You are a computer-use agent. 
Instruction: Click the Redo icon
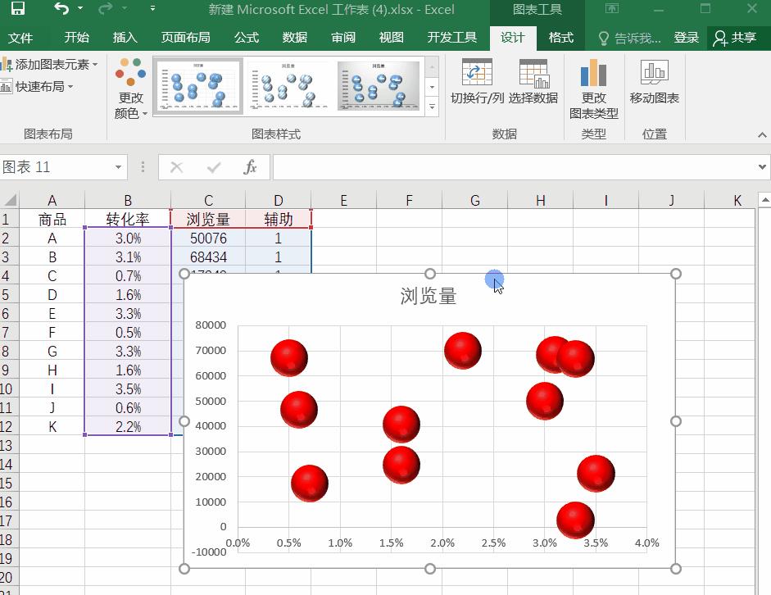pyautogui.click(x=102, y=9)
